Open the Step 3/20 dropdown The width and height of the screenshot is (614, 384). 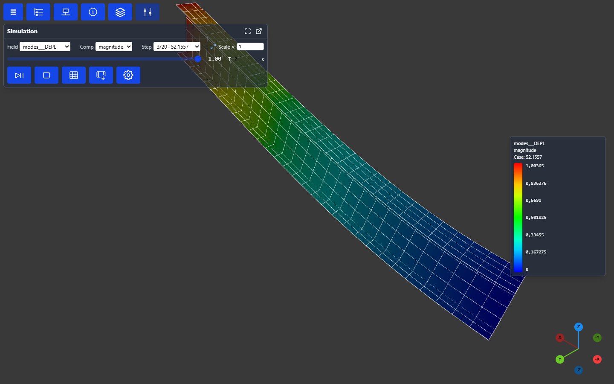(x=177, y=47)
